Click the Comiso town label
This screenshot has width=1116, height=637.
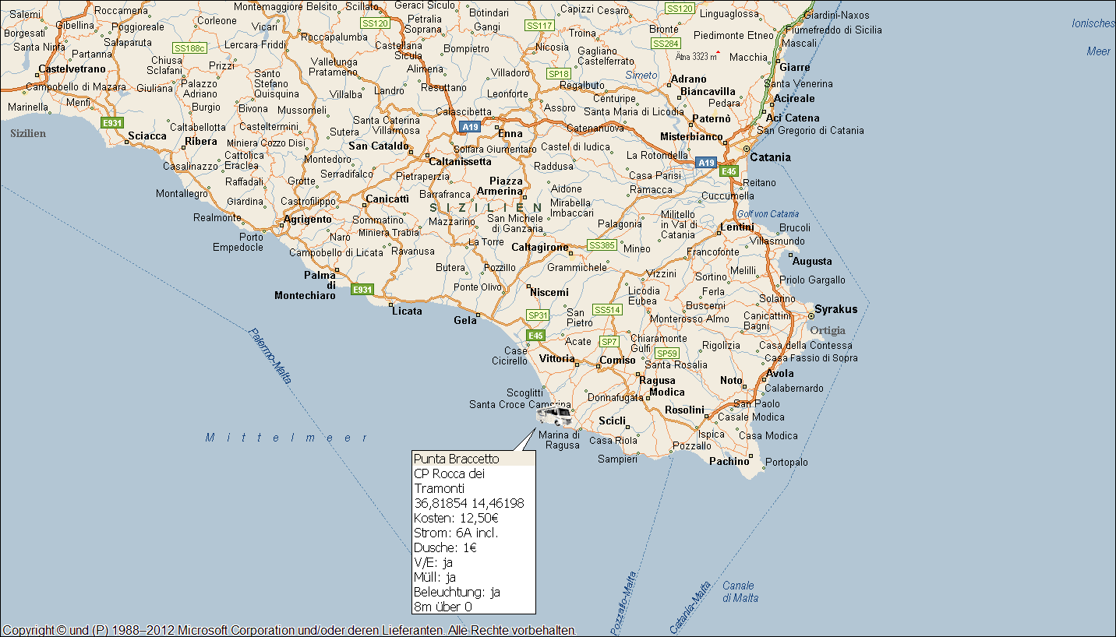tap(618, 360)
